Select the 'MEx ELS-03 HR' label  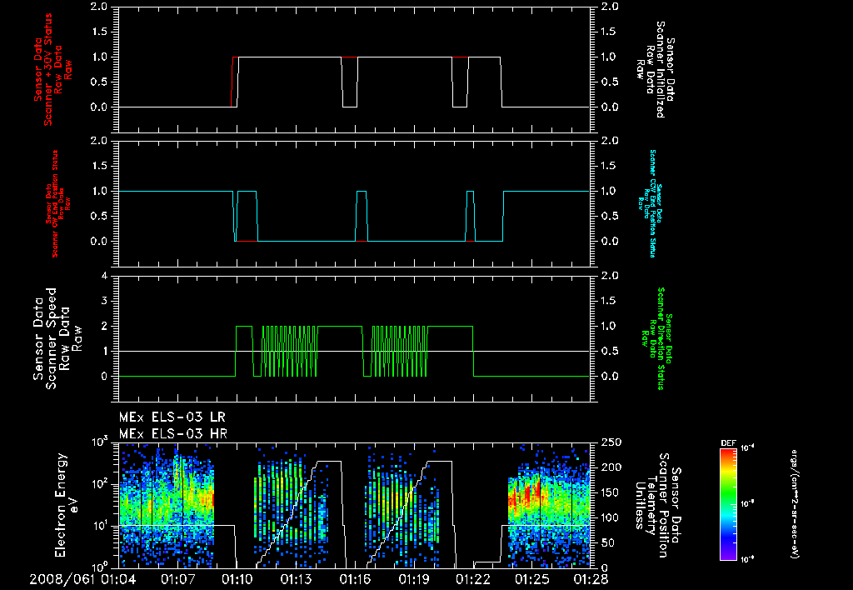click(173, 434)
